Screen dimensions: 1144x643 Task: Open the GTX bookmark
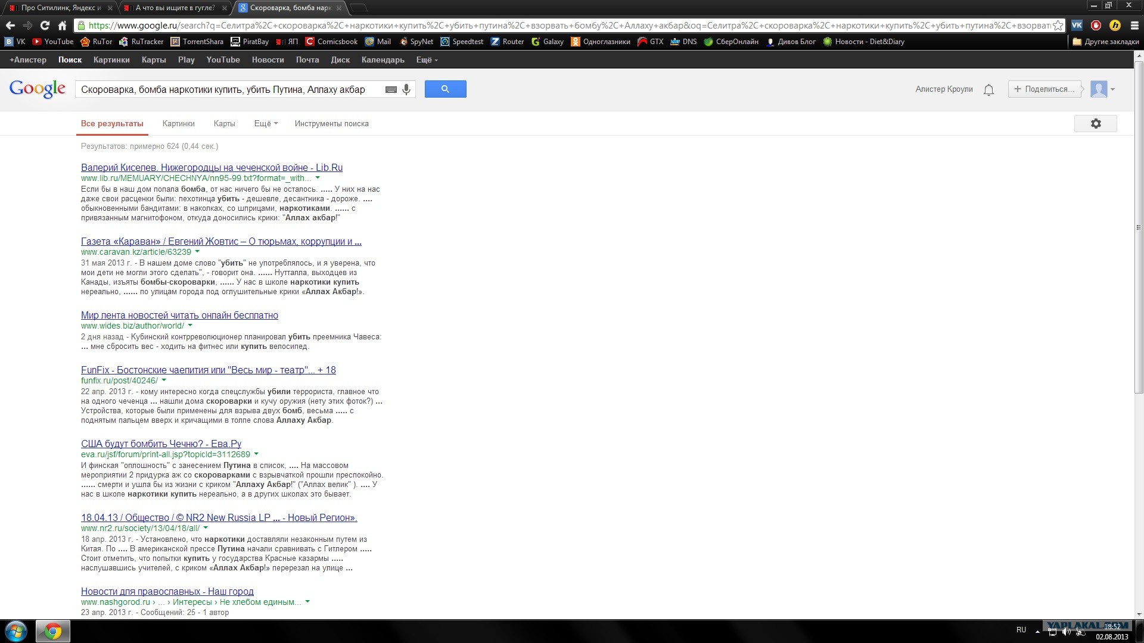651,42
